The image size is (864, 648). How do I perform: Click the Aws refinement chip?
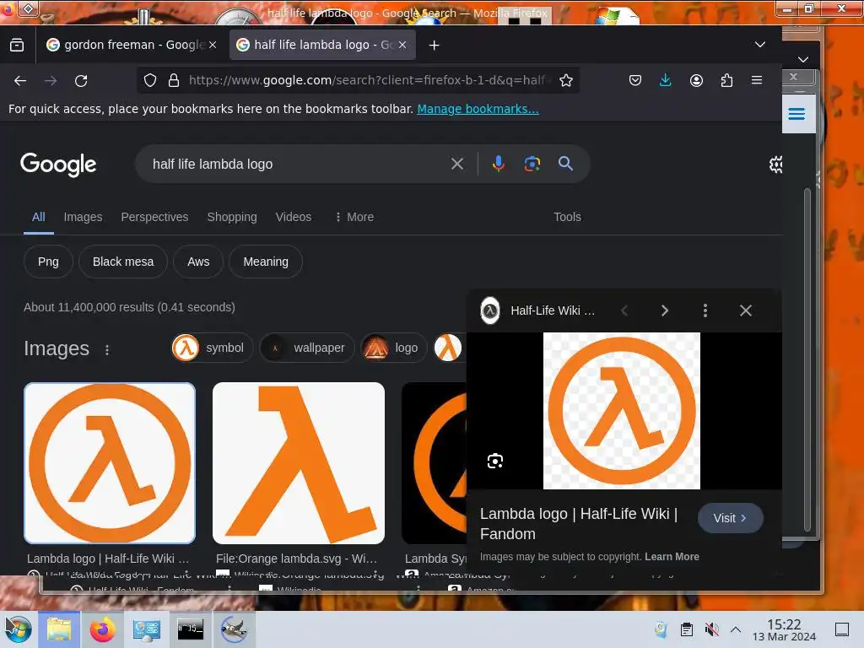tap(198, 262)
